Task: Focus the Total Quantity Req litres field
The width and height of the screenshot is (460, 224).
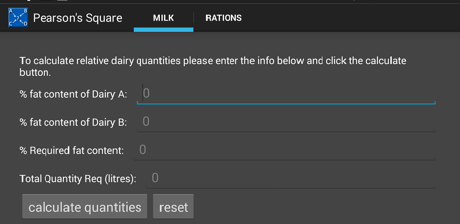Action: (x=292, y=178)
